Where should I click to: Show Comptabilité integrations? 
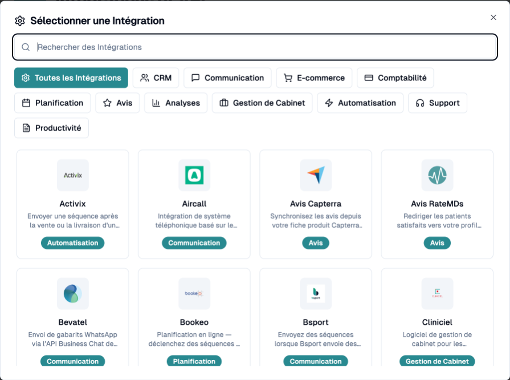pos(395,78)
